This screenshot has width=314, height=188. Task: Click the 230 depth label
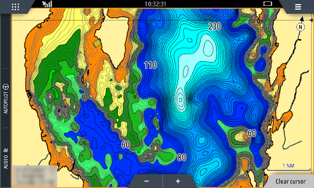pyautogui.click(x=215, y=26)
